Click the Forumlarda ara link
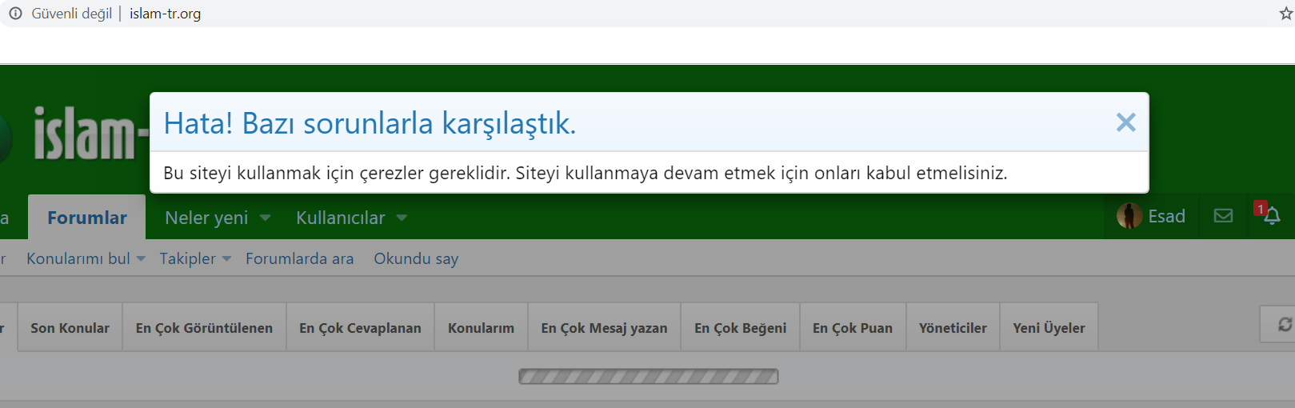The width and height of the screenshot is (1295, 408). coord(299,258)
